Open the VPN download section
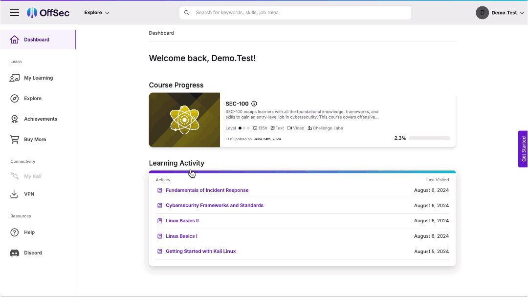Image resolution: width=528 pixels, height=297 pixels. coord(29,194)
